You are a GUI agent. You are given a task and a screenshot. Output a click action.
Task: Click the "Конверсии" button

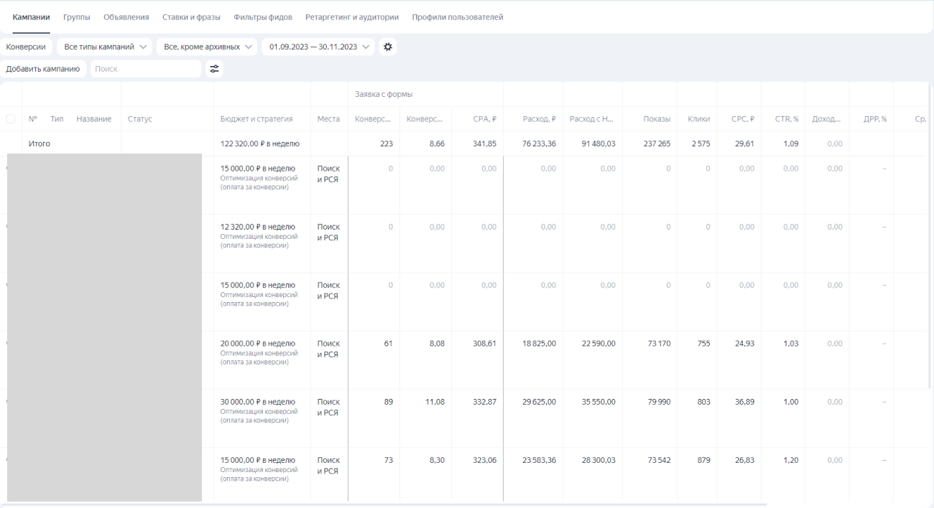coord(26,47)
